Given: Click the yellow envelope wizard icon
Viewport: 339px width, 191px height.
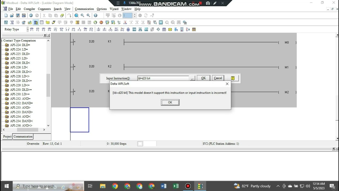Looking at the screenshot, I should [x=170, y=29].
